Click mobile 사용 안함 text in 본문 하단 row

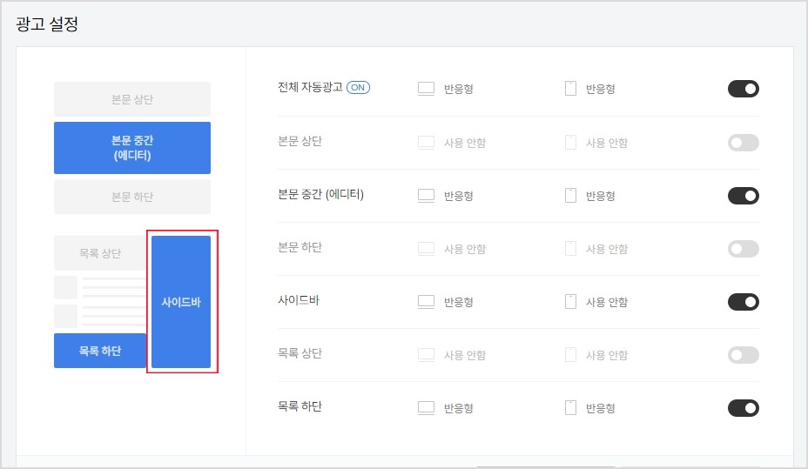click(x=607, y=249)
